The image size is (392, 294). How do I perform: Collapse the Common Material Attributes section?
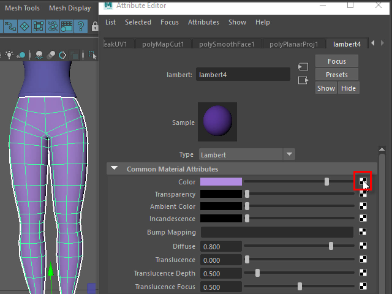tap(114, 169)
